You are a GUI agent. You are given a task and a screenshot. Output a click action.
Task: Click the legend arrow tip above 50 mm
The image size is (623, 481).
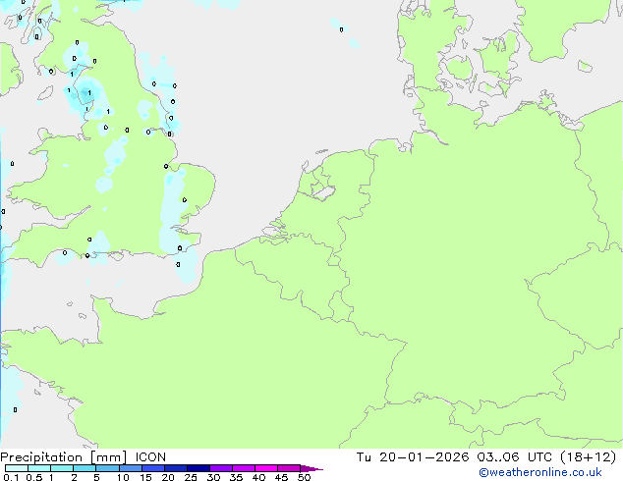pyautogui.click(x=311, y=468)
